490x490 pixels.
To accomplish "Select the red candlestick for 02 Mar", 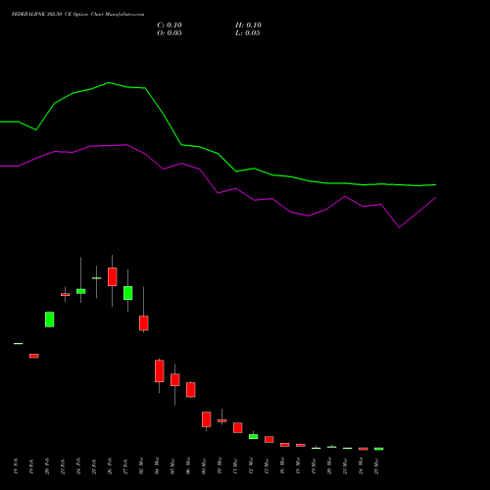I will pos(144,323).
